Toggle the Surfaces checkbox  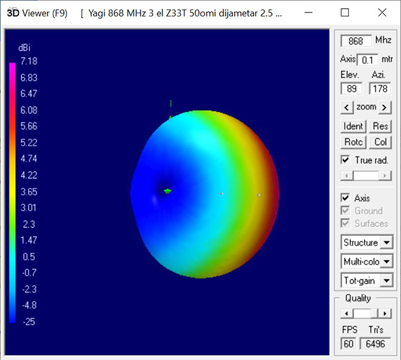[345, 223]
